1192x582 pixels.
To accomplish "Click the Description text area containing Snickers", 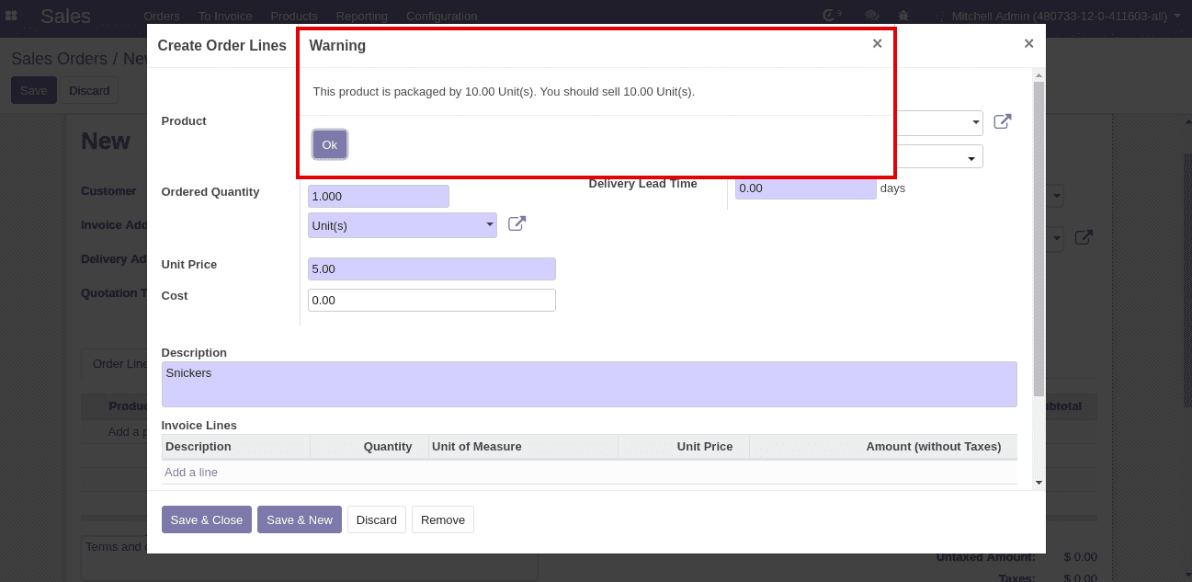I will pyautogui.click(x=588, y=383).
